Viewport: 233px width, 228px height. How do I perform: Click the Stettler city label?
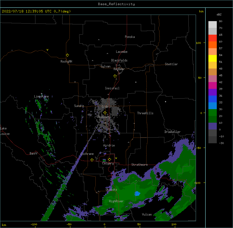(x=171, y=64)
